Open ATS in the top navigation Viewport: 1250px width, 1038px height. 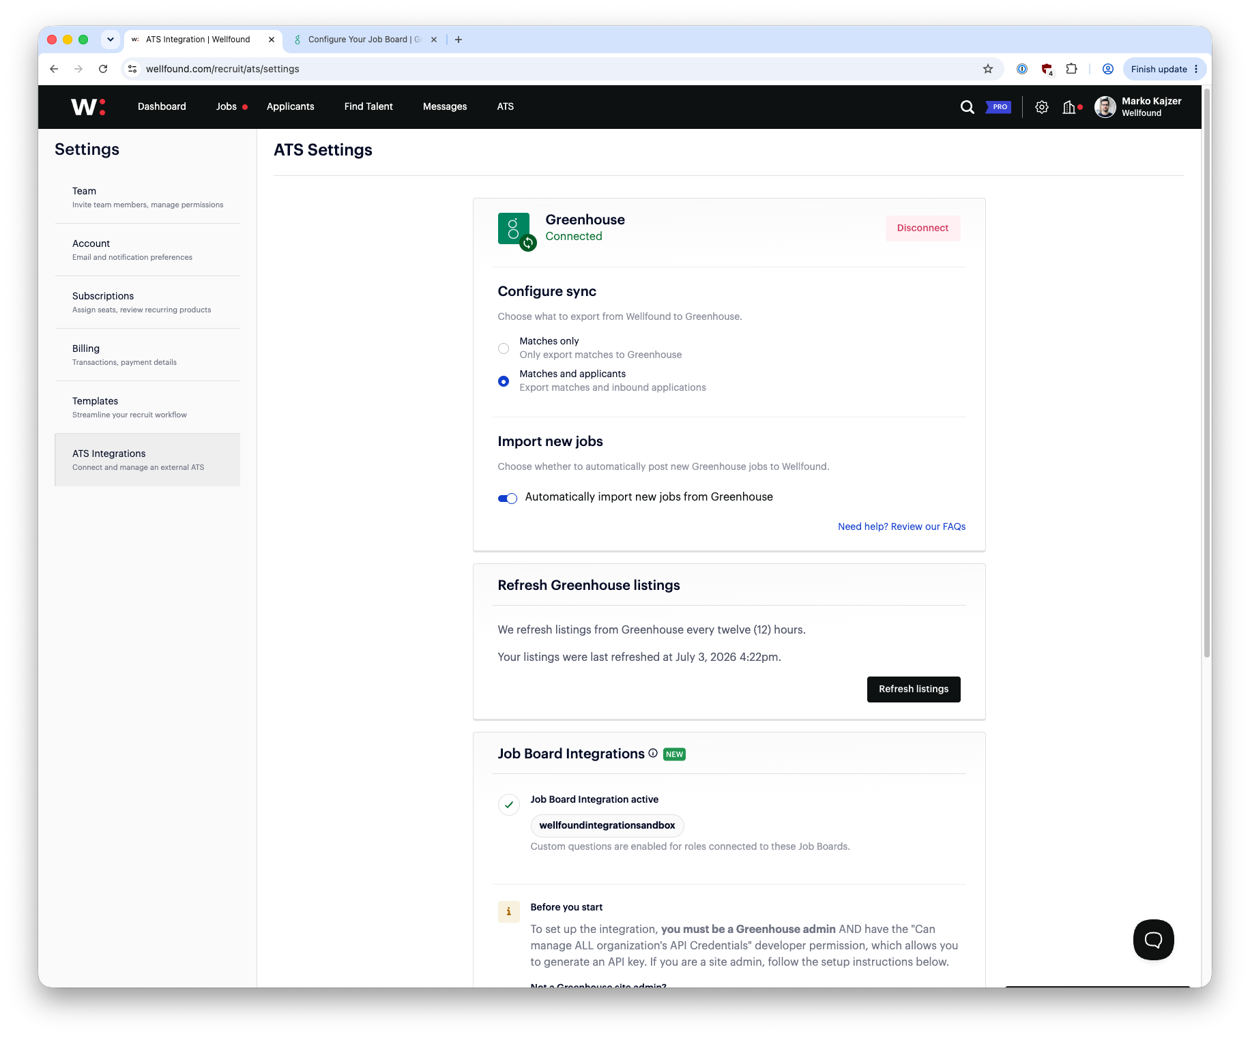(506, 106)
